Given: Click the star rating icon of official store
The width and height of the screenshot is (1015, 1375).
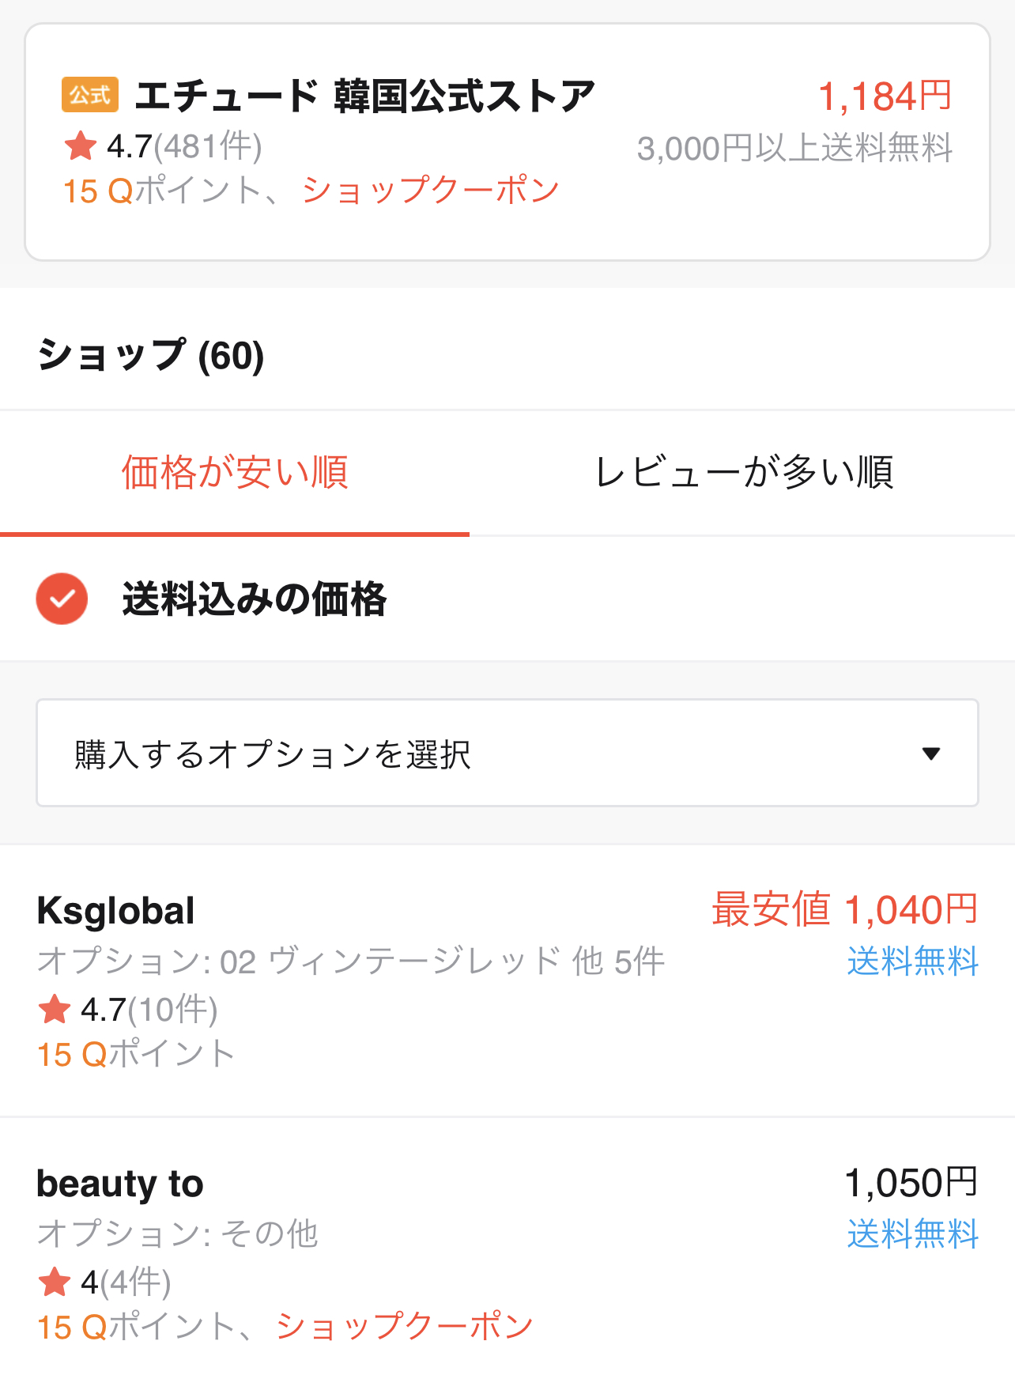Looking at the screenshot, I should 80,146.
